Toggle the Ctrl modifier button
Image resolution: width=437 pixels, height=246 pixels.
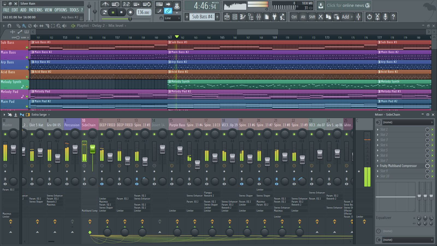294,17
